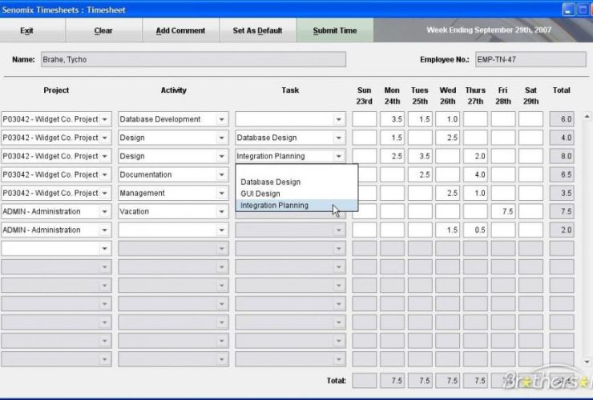
Task: Select Integration Planning from the task list
Action: tap(274, 206)
